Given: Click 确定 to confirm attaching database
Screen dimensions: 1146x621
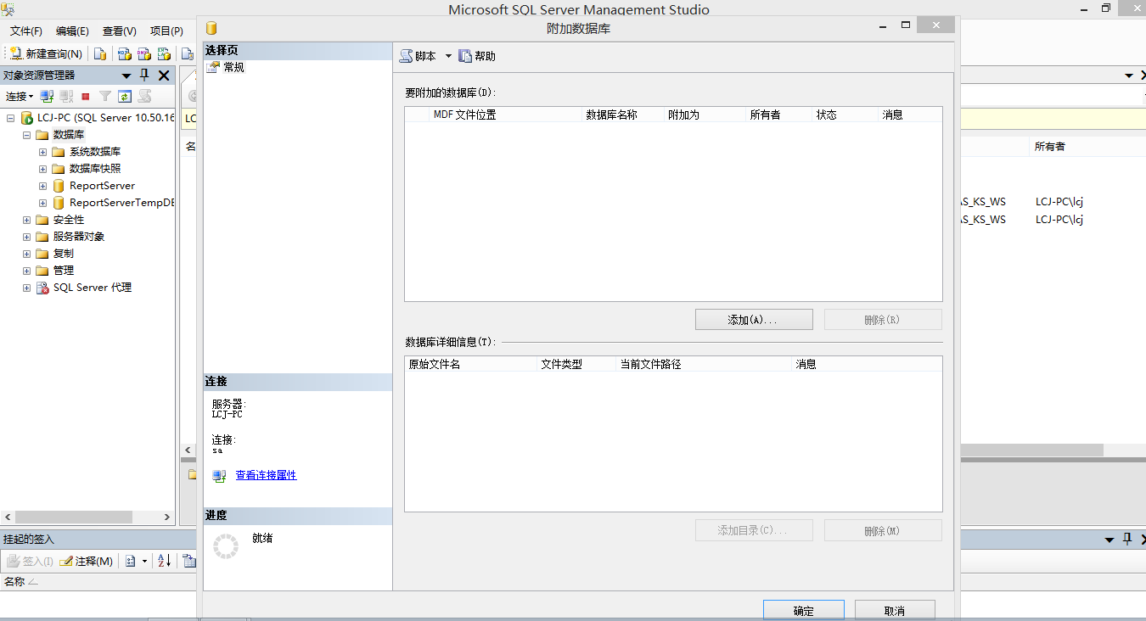Looking at the screenshot, I should pos(804,611).
